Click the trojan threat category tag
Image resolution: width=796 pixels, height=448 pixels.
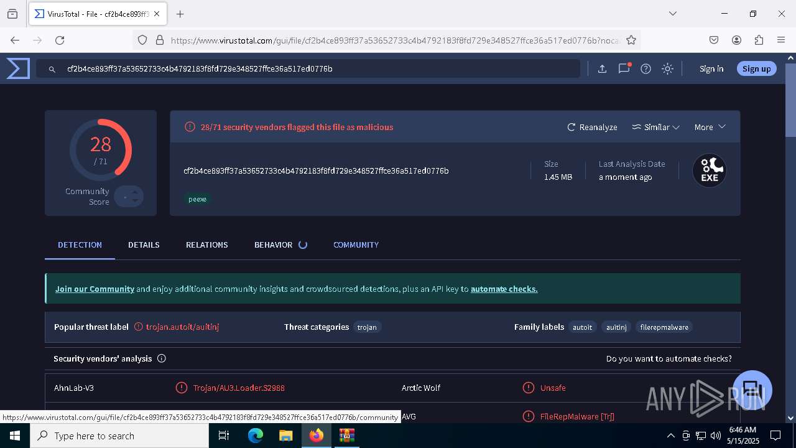(367, 327)
